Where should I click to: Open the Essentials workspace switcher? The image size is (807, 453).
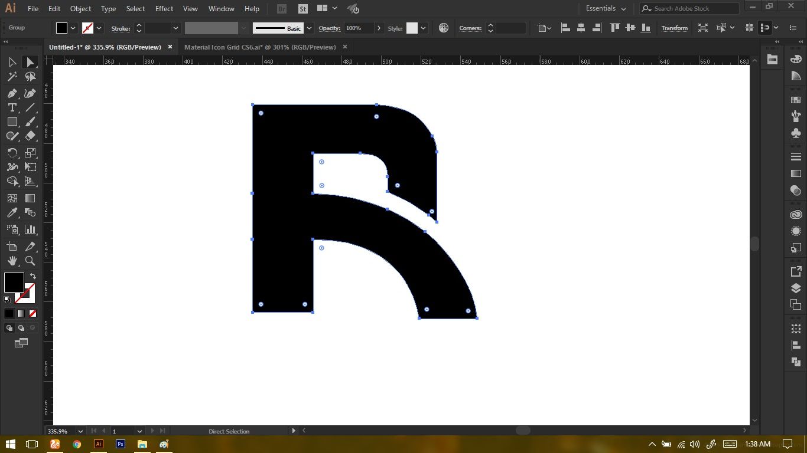pos(606,8)
